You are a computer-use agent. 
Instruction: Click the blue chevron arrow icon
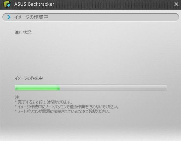coord(9,17)
